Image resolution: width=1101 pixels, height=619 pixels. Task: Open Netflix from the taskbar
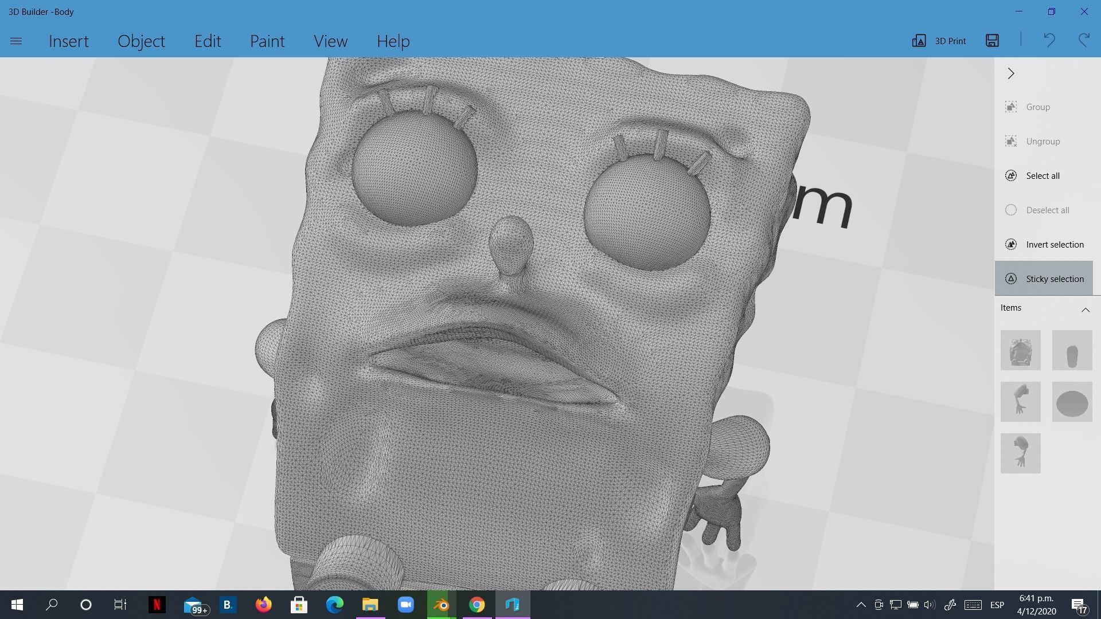pos(157,605)
